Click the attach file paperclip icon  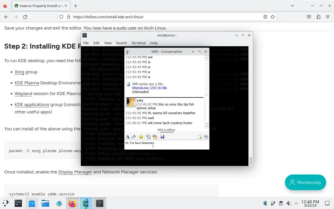tap(148, 137)
